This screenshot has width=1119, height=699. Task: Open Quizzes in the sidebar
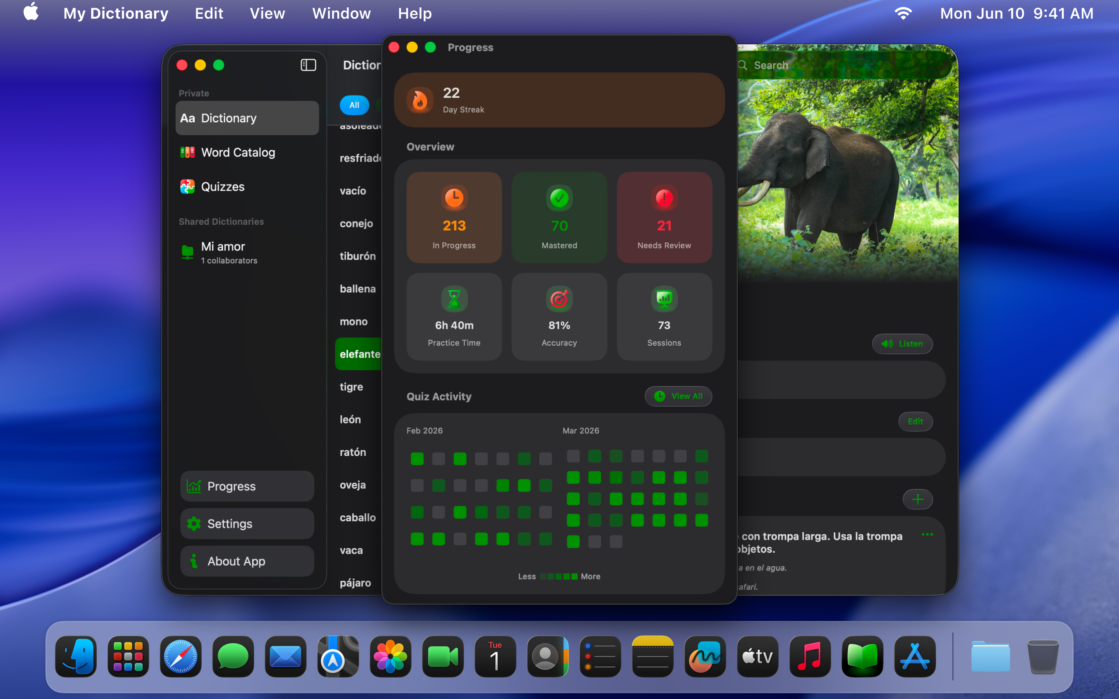point(247,187)
